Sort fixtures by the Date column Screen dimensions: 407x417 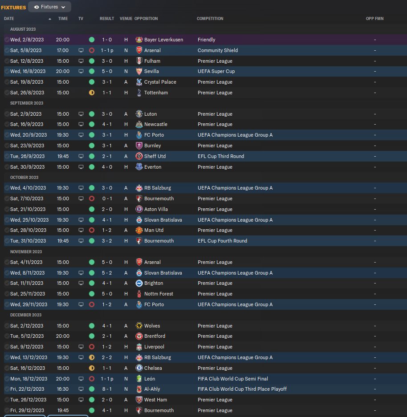click(x=9, y=19)
